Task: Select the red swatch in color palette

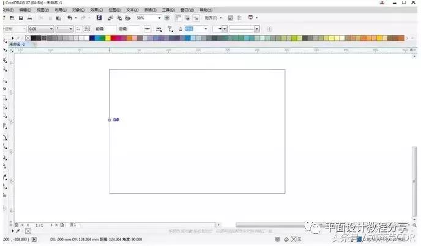Action: pos(113,38)
